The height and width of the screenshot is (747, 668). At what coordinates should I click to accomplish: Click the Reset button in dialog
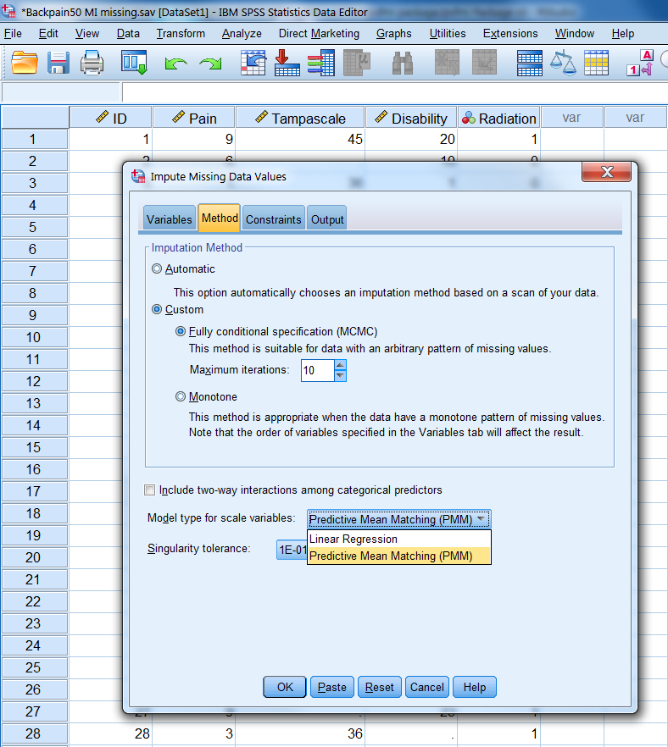click(x=380, y=687)
